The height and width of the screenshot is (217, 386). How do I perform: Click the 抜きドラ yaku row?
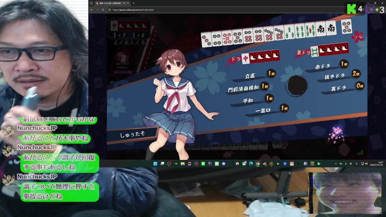(x=340, y=76)
